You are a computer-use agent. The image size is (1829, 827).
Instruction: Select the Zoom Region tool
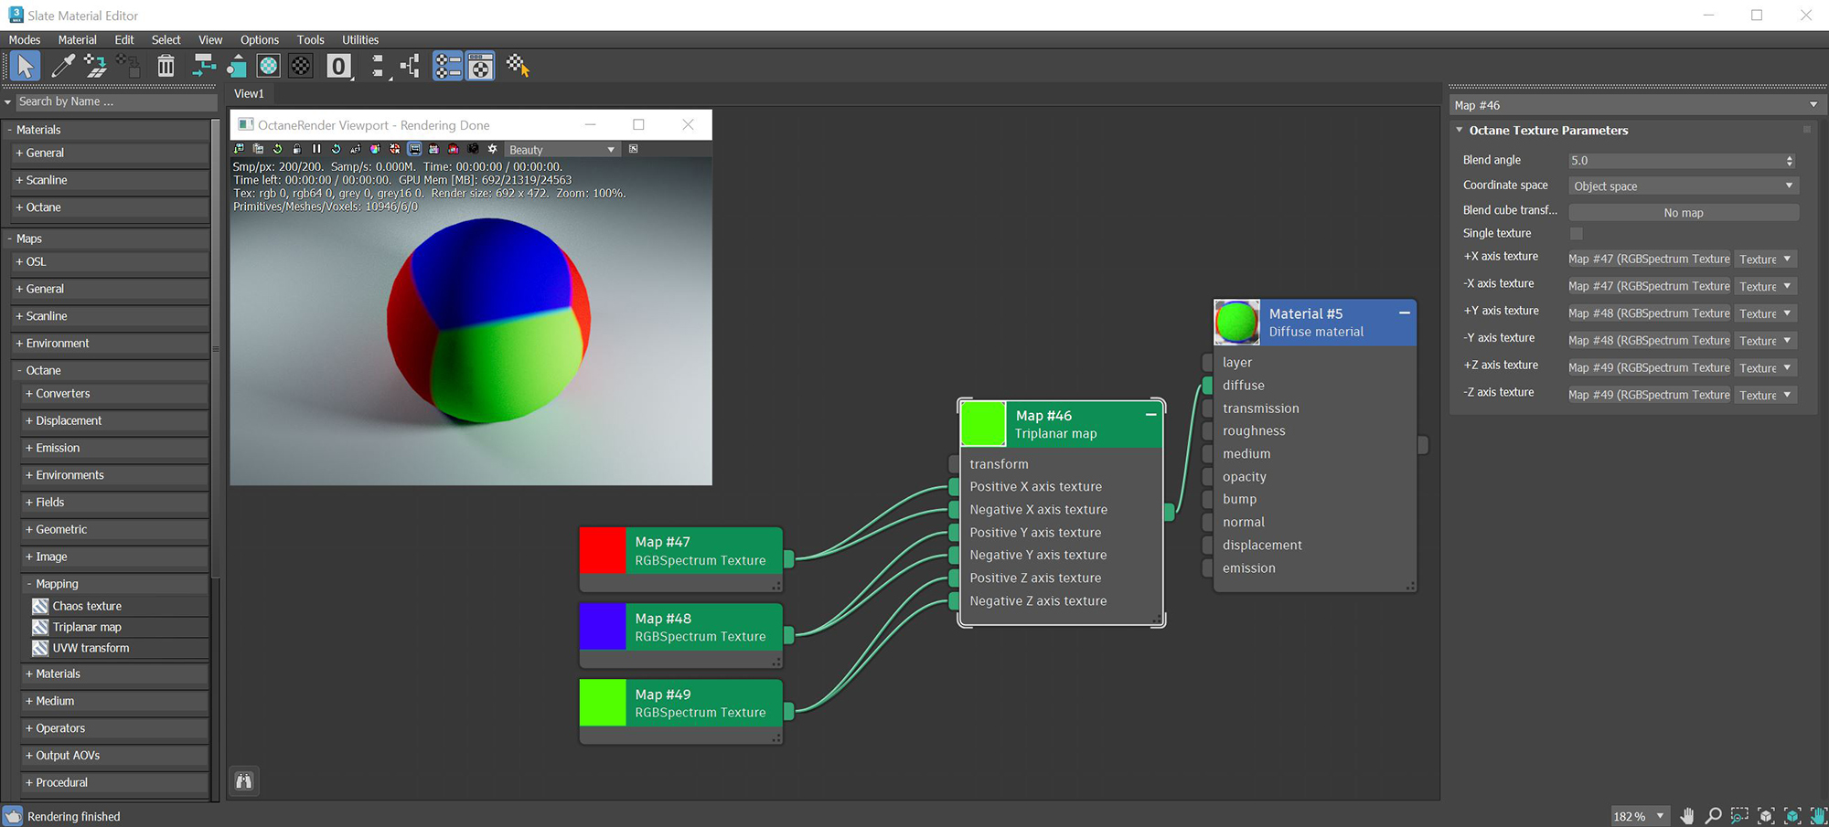coord(1739,816)
